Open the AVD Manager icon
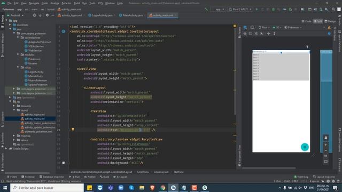This screenshot has height=192, width=342. (x=321, y=10)
